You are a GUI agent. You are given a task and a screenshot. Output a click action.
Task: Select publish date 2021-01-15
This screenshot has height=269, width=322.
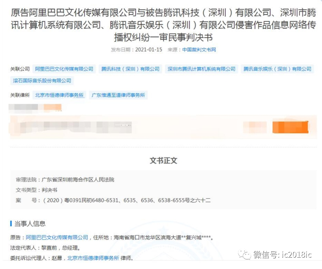pyautogui.click(x=149, y=50)
